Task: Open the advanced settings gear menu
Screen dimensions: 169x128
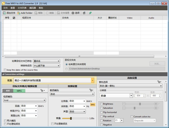Action: tap(159, 82)
